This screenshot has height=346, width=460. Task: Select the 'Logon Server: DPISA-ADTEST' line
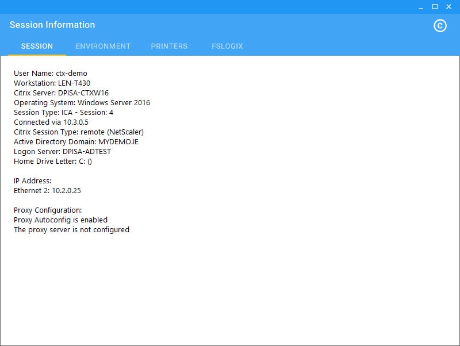62,152
